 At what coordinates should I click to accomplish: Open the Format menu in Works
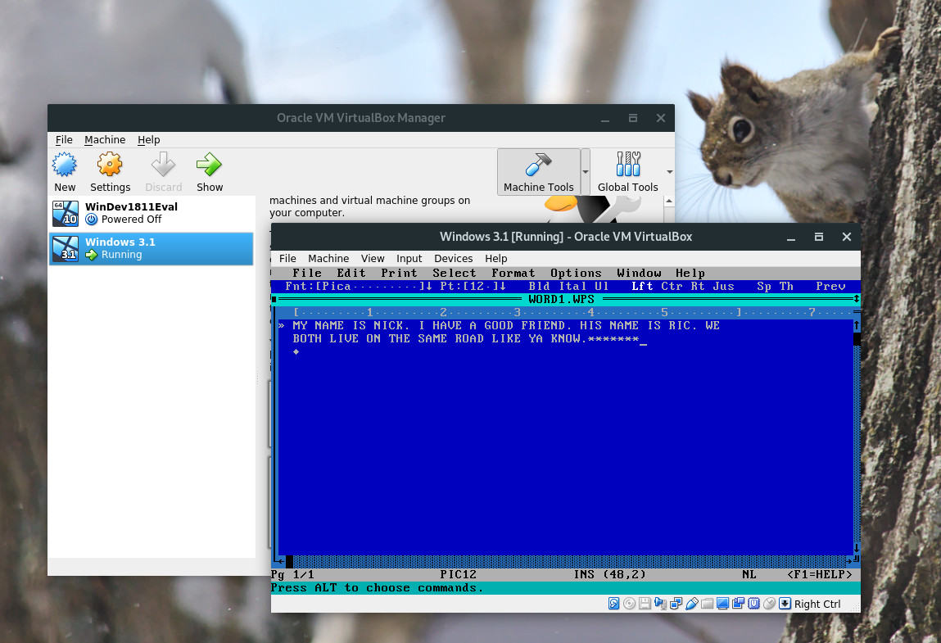click(513, 273)
